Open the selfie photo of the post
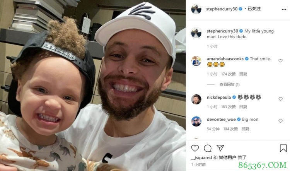 coord(93,85)
